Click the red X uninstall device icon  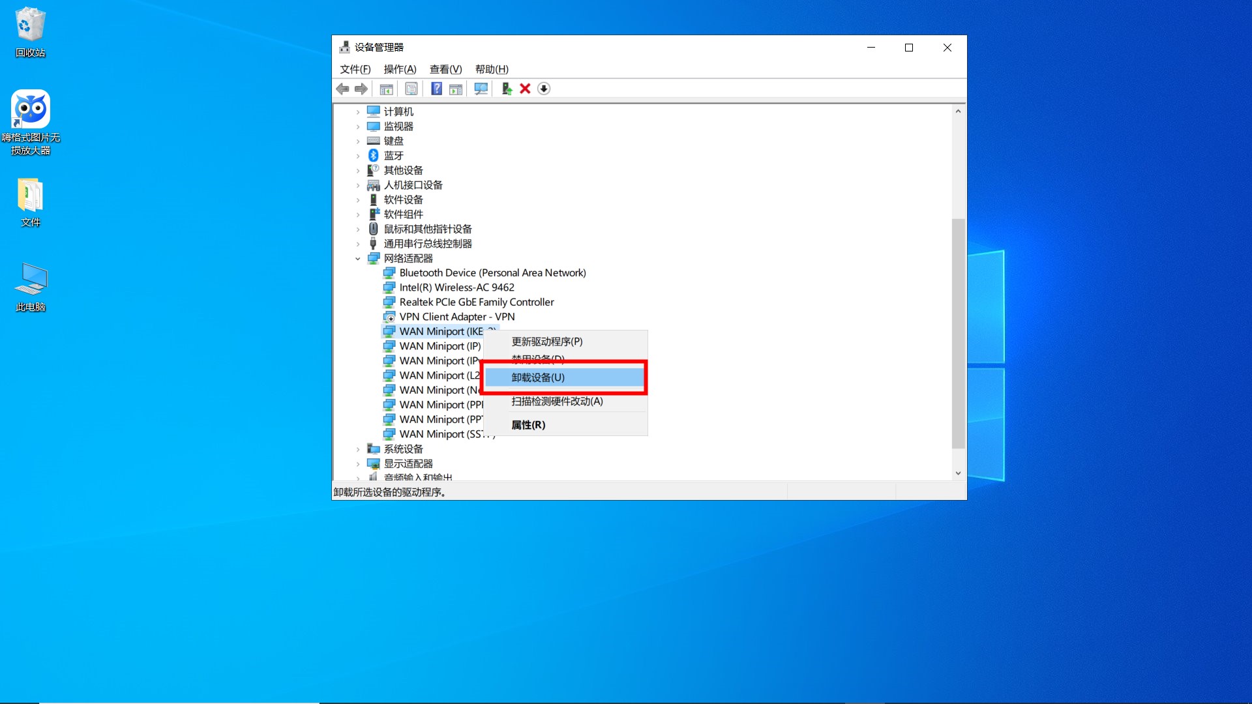[x=525, y=89]
